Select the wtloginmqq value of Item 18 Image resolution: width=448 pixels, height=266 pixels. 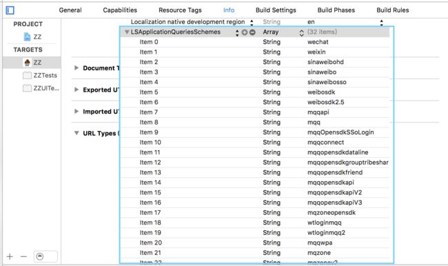(x=325, y=223)
